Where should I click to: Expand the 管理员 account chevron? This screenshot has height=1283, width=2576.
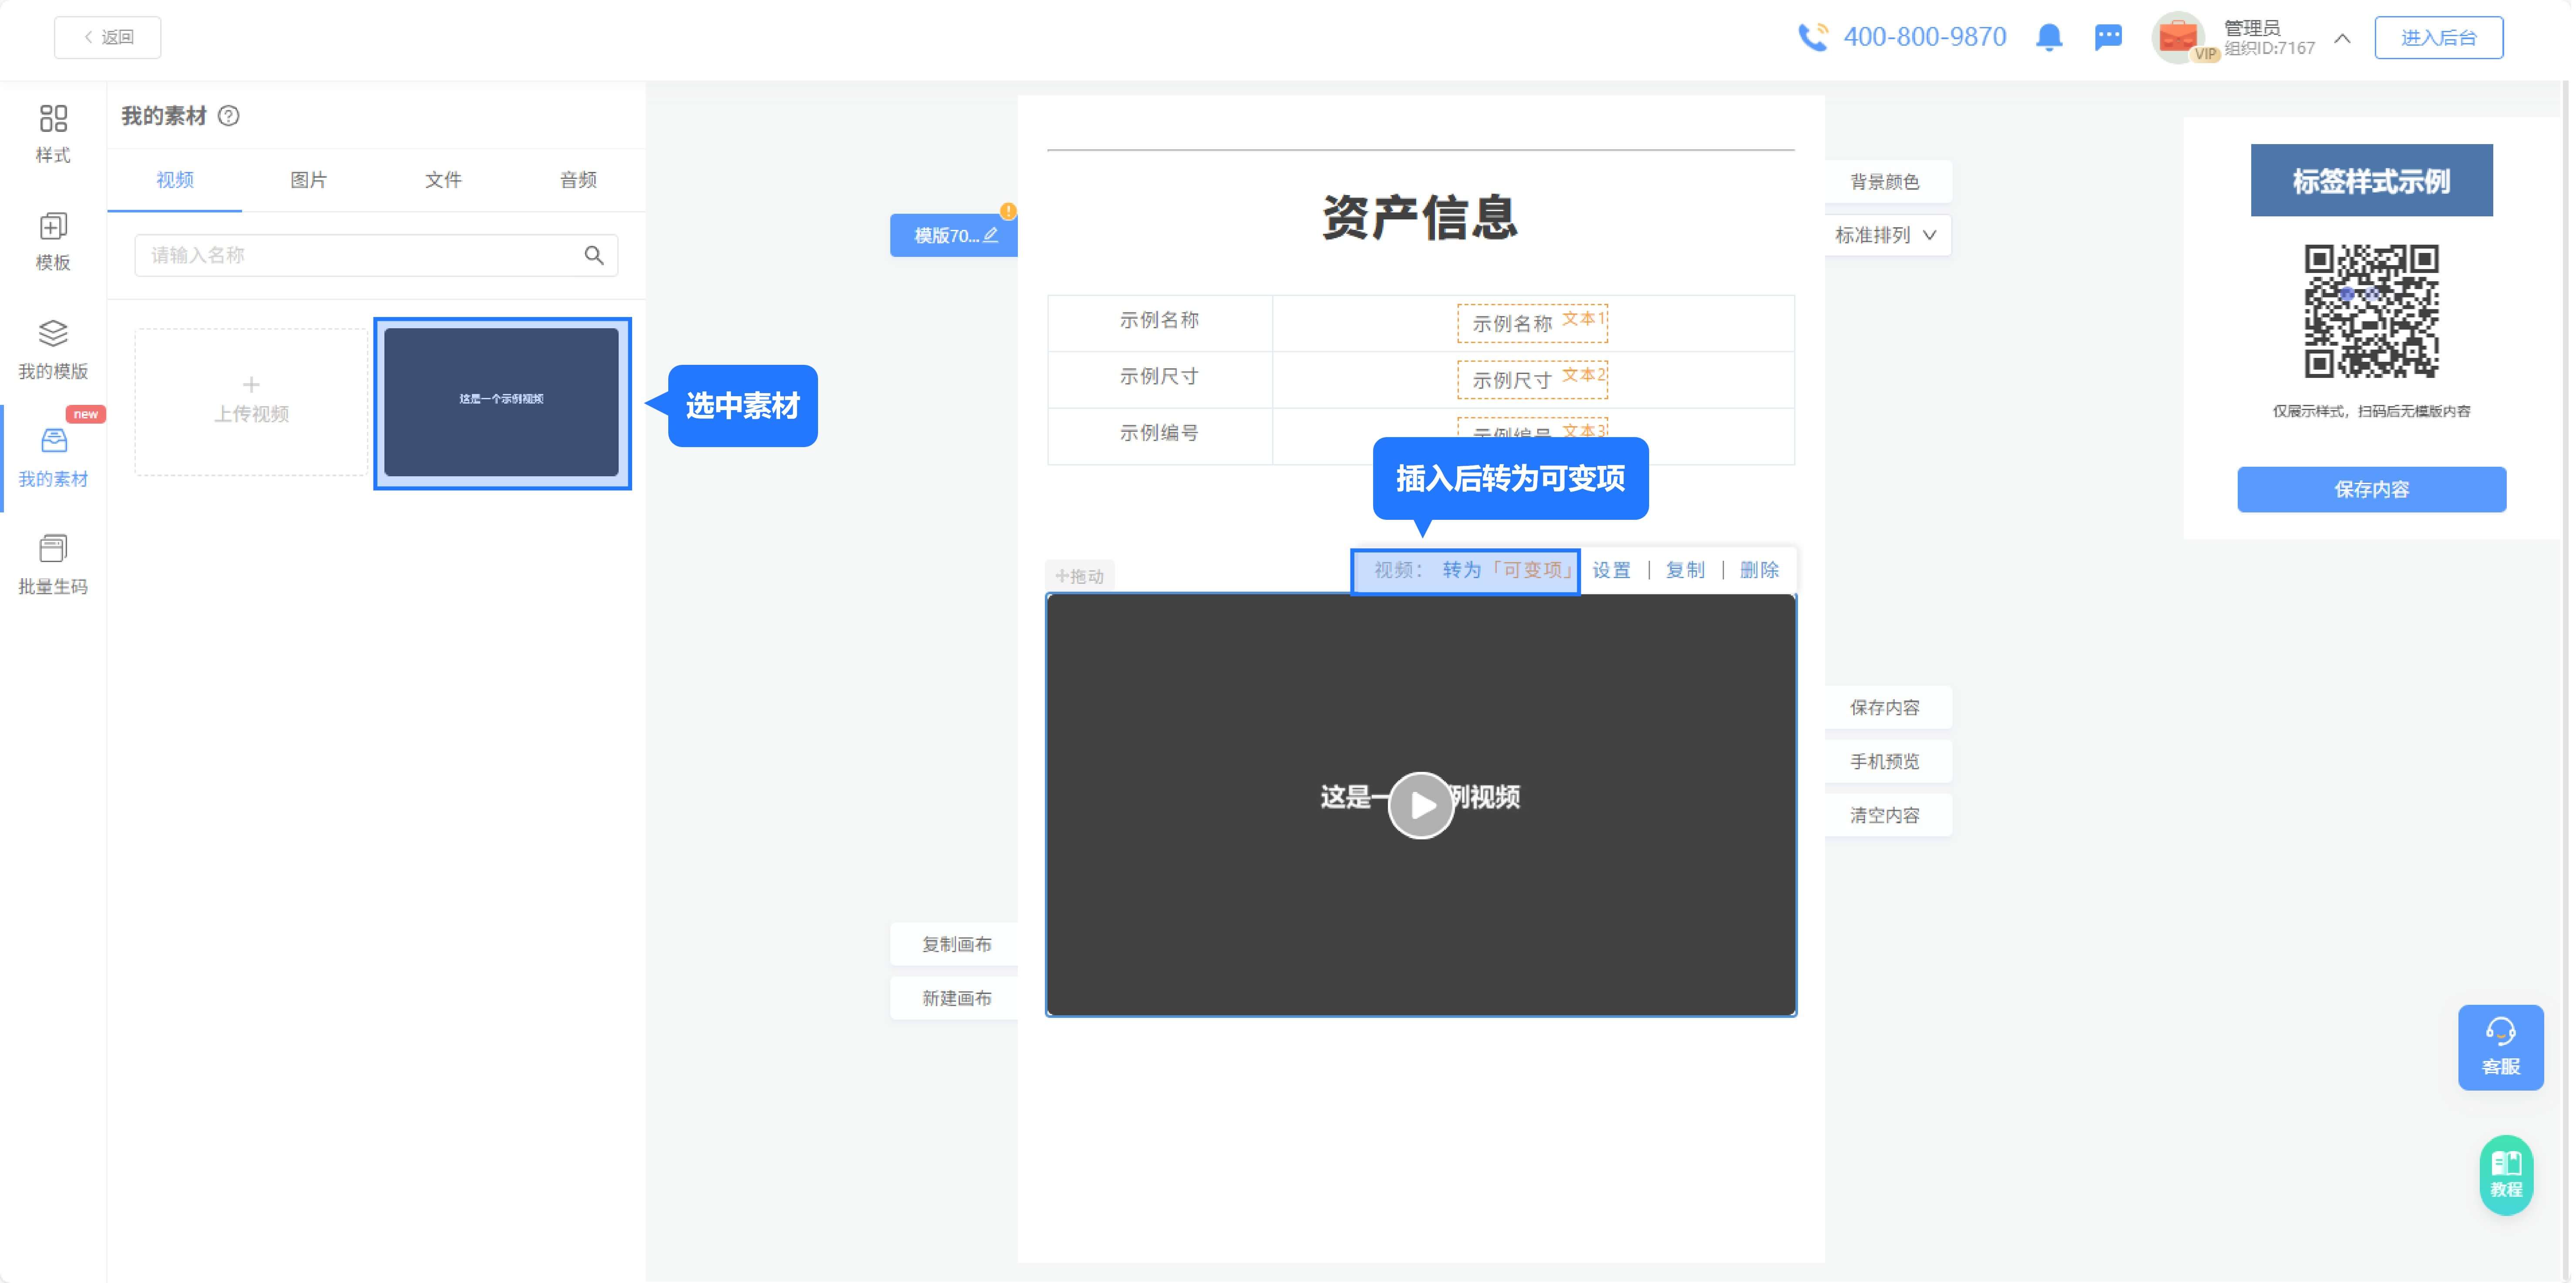pos(2341,38)
